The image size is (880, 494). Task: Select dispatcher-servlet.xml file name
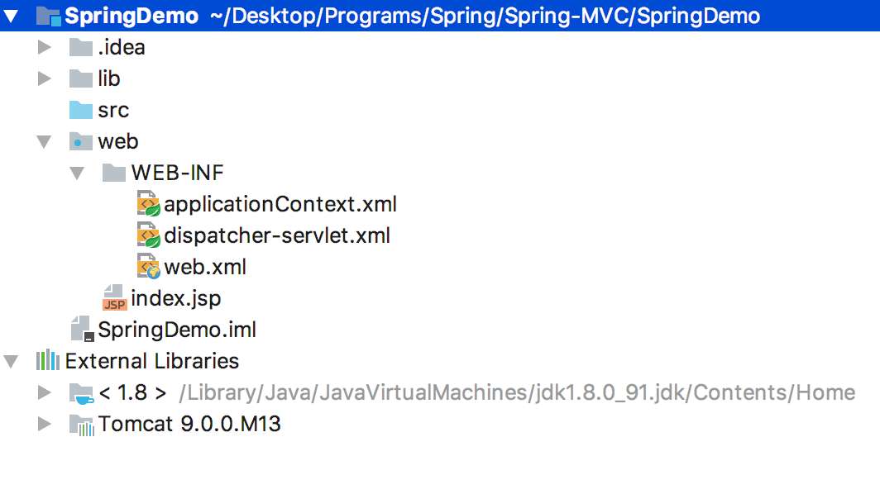click(x=277, y=236)
